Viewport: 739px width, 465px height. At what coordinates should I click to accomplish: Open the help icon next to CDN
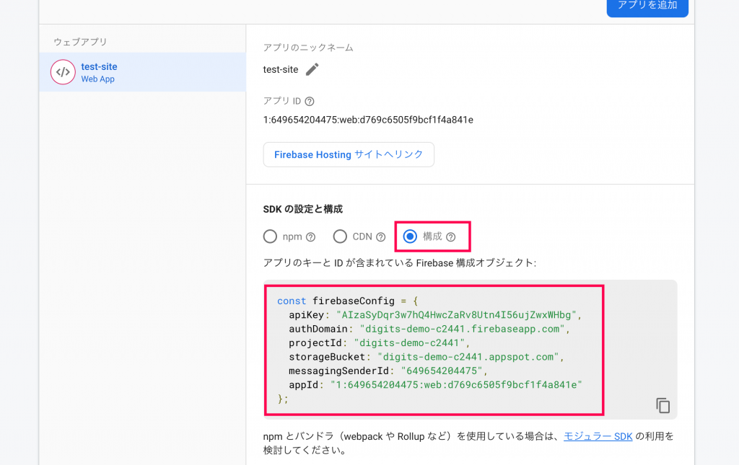pyautogui.click(x=381, y=237)
